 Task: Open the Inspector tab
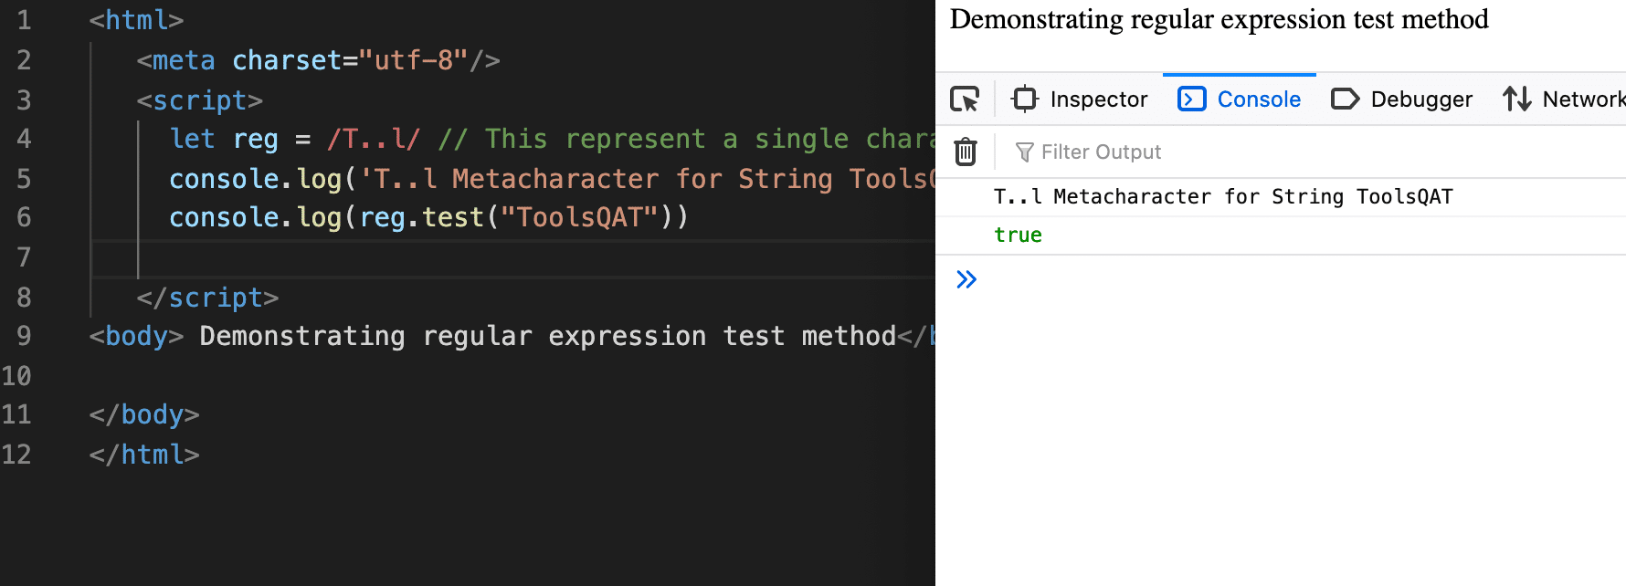(1080, 99)
